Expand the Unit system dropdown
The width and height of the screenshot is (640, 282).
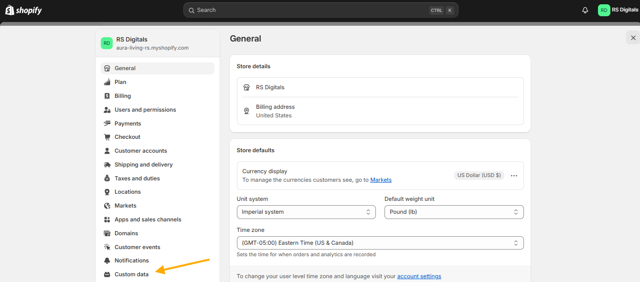[x=306, y=212]
